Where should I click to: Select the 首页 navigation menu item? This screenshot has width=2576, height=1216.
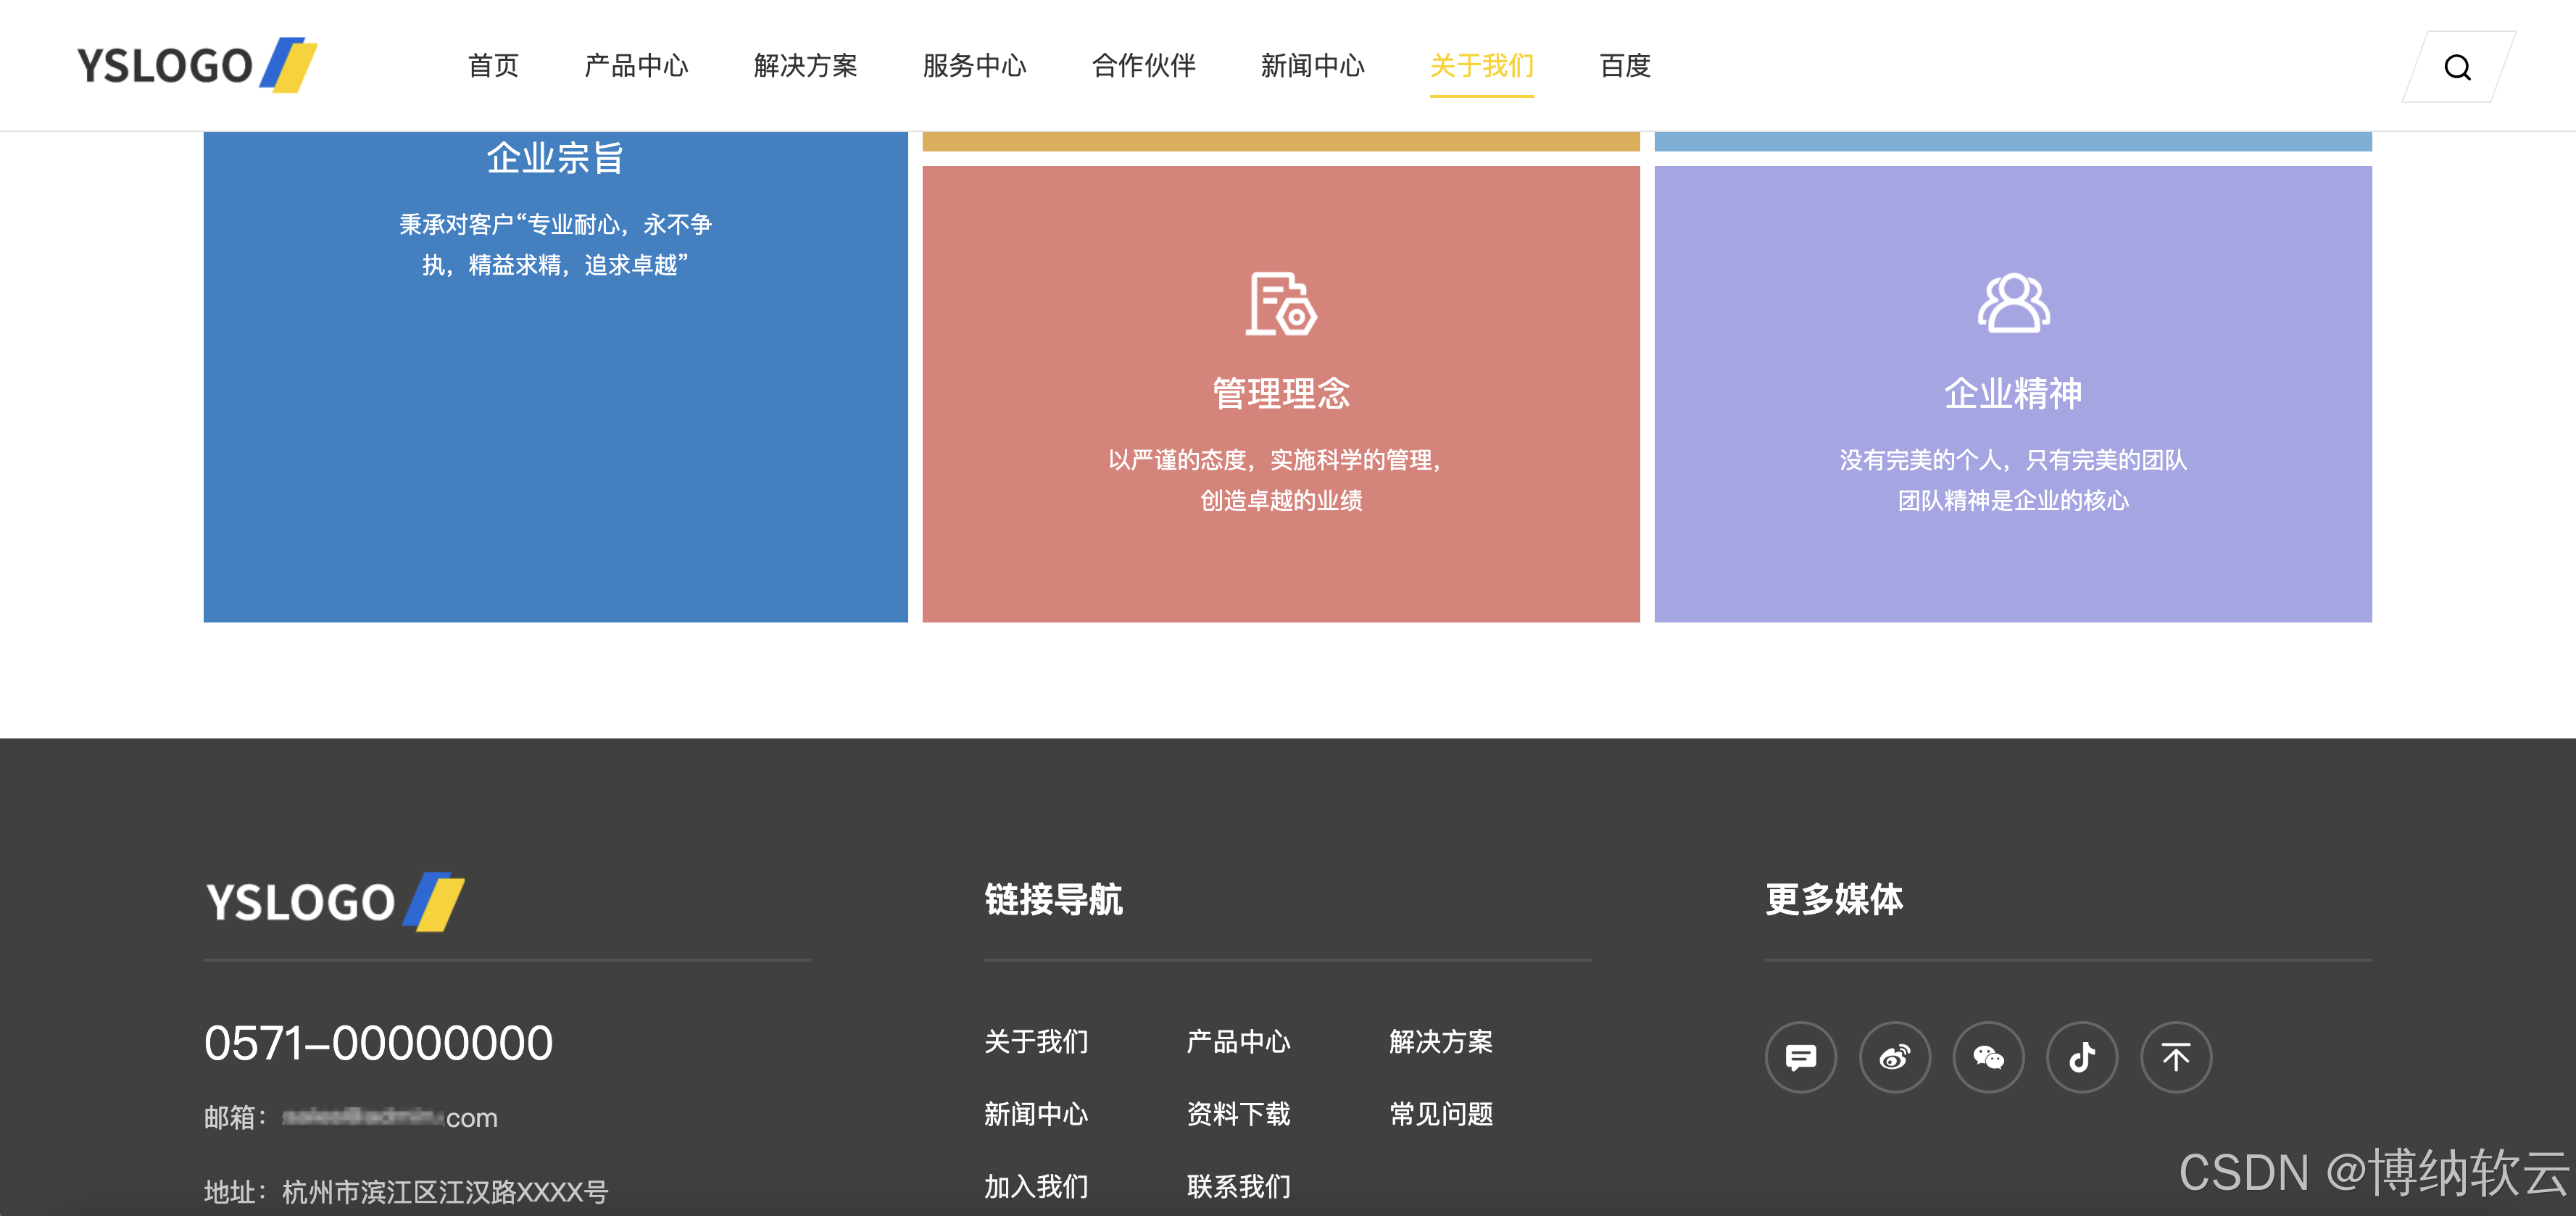tap(494, 66)
